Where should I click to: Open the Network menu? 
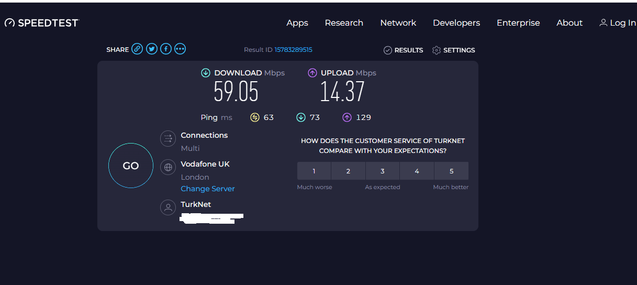coord(398,23)
